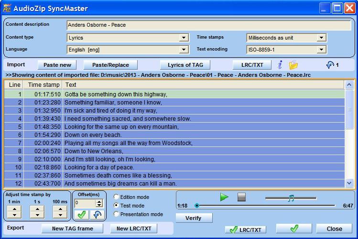Screen dimensions: 358x239
Task: Maximize the AudioZip SyncMaster window
Action: (x=337, y=9)
